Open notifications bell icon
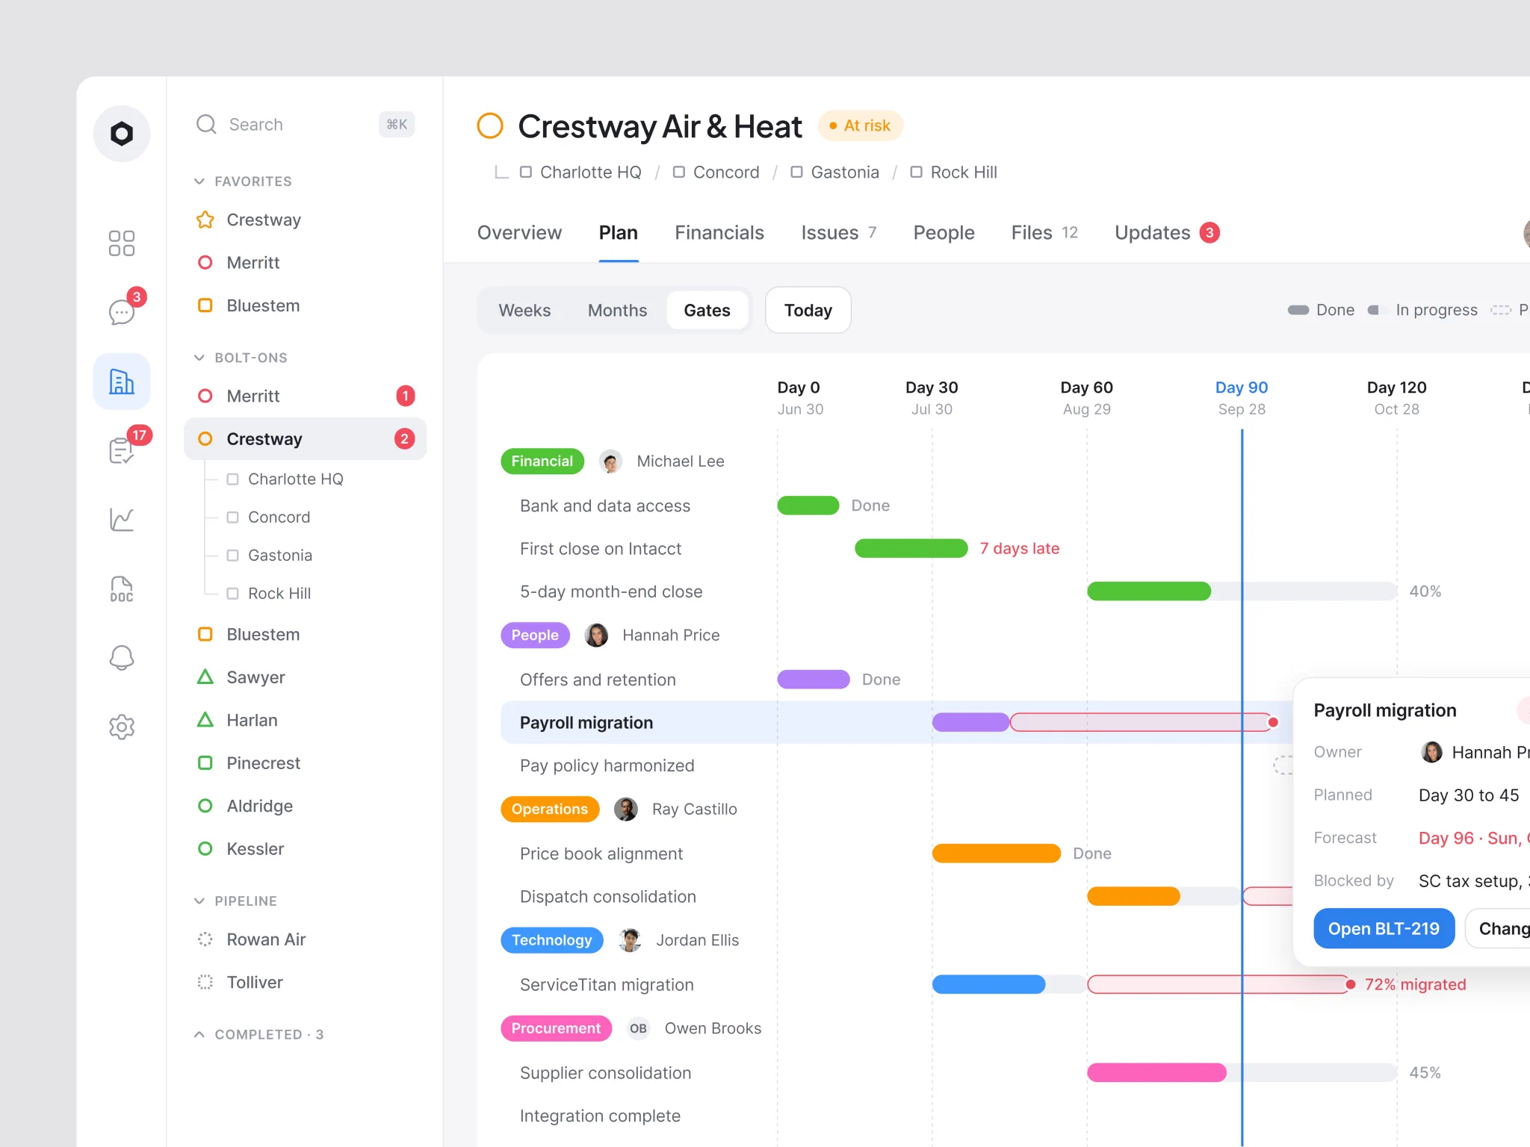 coord(122,658)
